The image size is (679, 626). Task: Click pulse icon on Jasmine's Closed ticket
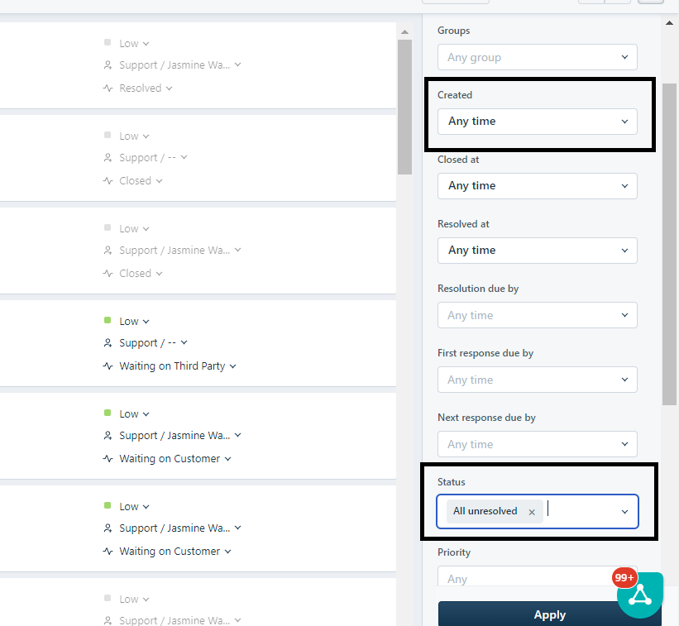click(108, 274)
